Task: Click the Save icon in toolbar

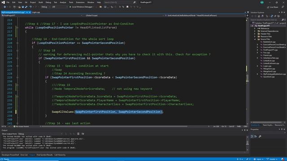Action: (23, 7)
